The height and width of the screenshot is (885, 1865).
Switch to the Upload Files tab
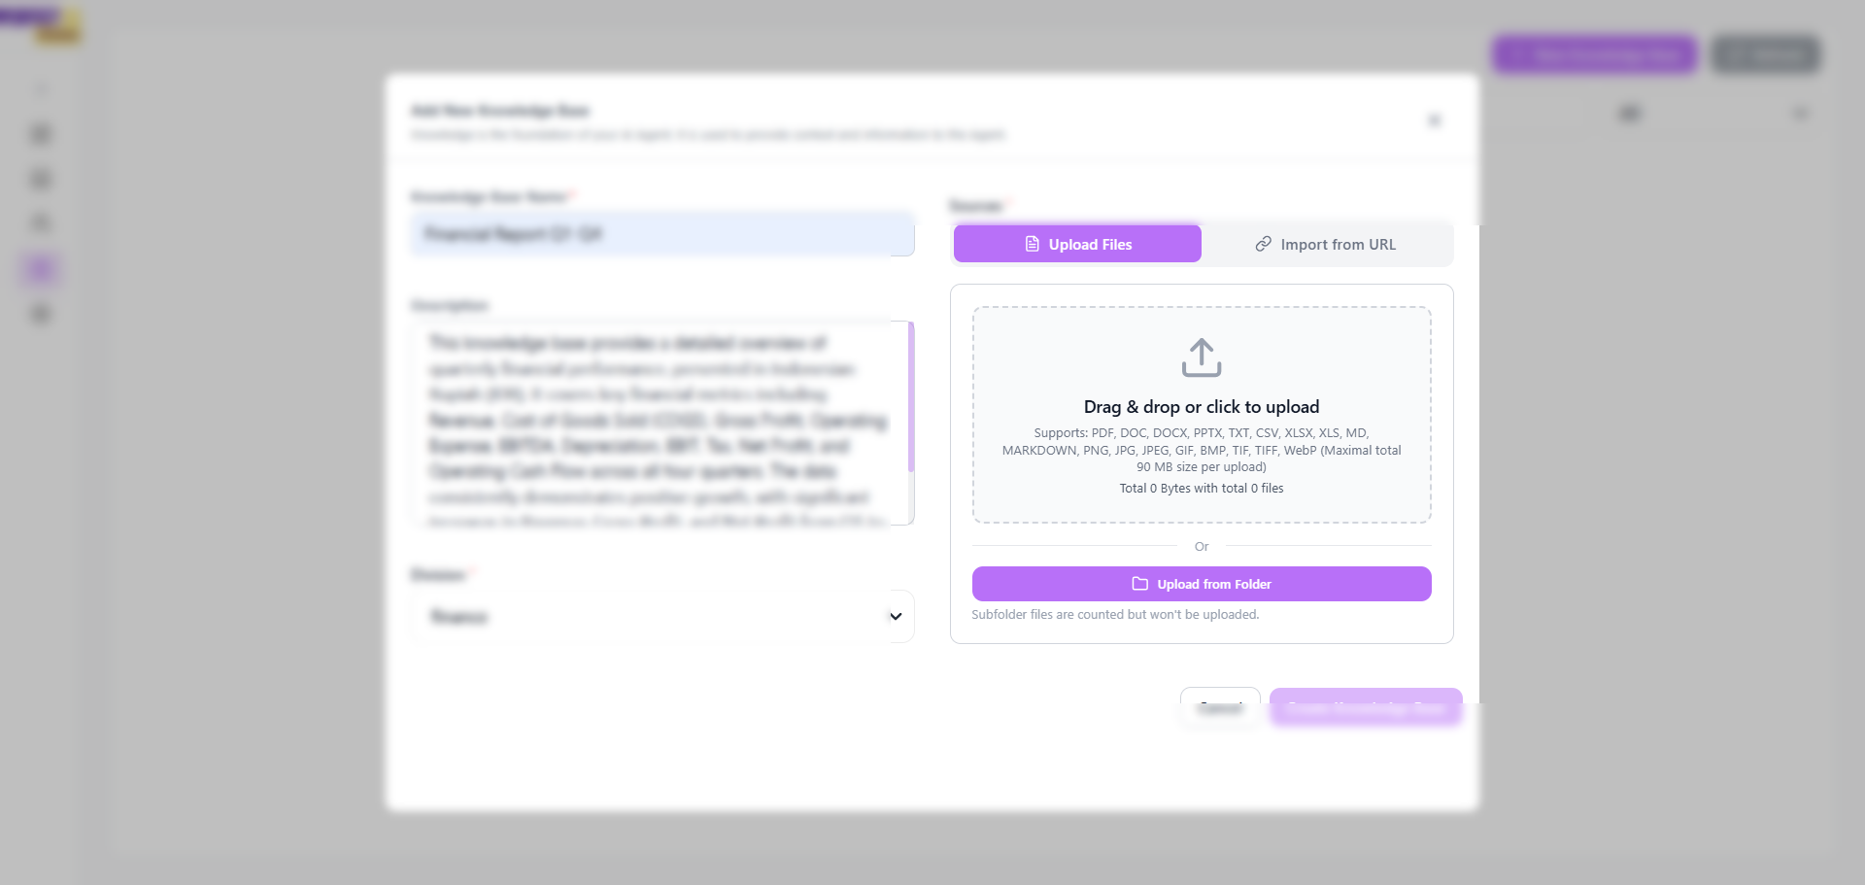(x=1077, y=244)
